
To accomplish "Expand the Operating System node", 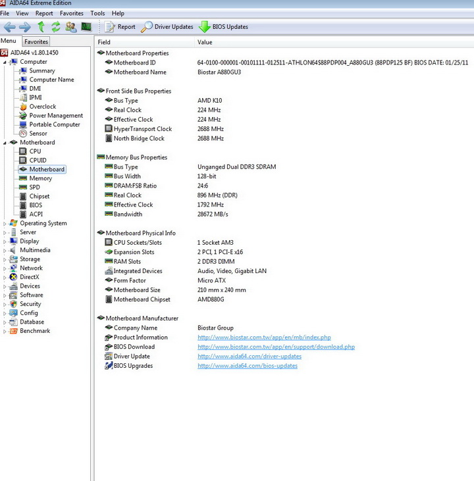I will click(x=5, y=224).
